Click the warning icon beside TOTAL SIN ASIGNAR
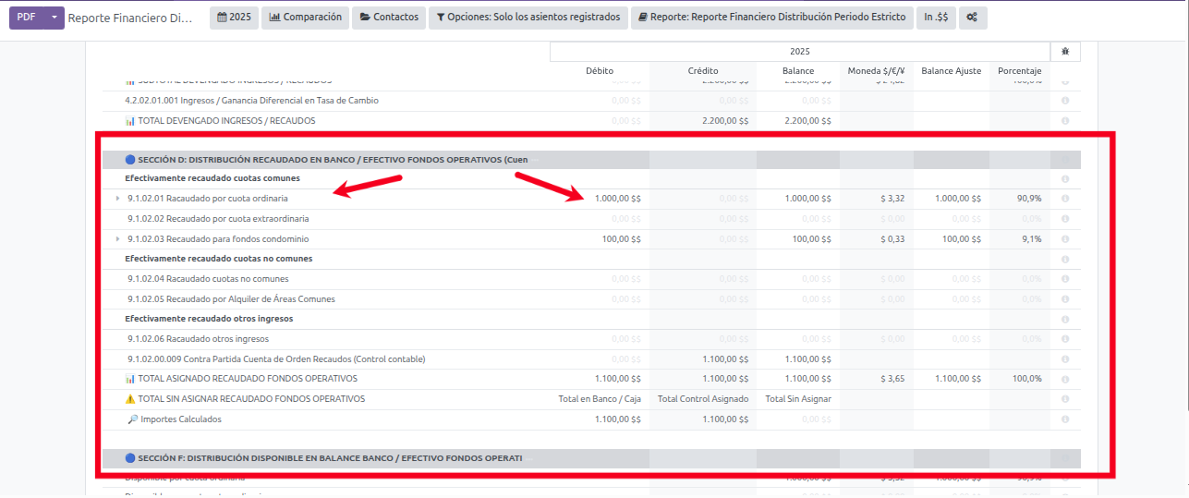Screen dimensions: 1189x498 [130, 399]
